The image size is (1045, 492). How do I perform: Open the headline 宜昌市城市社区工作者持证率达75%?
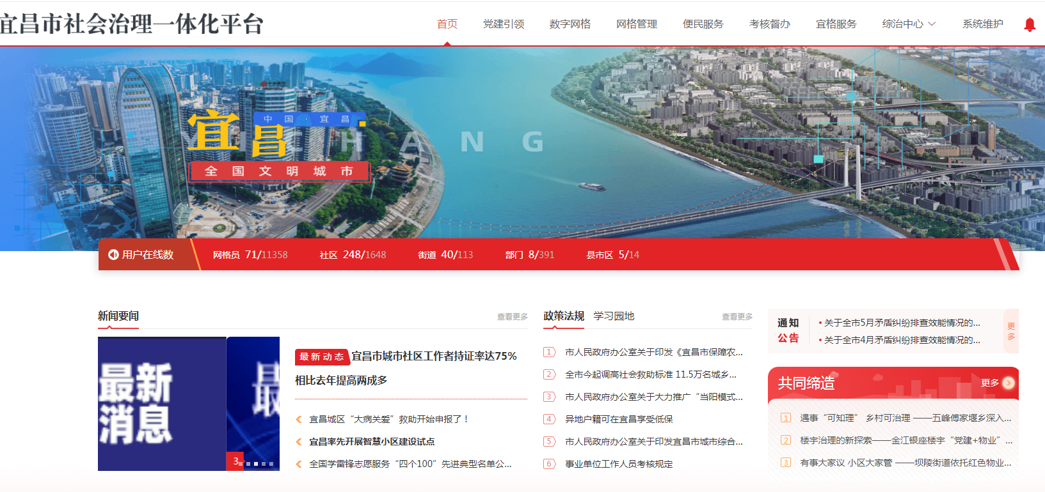[434, 356]
